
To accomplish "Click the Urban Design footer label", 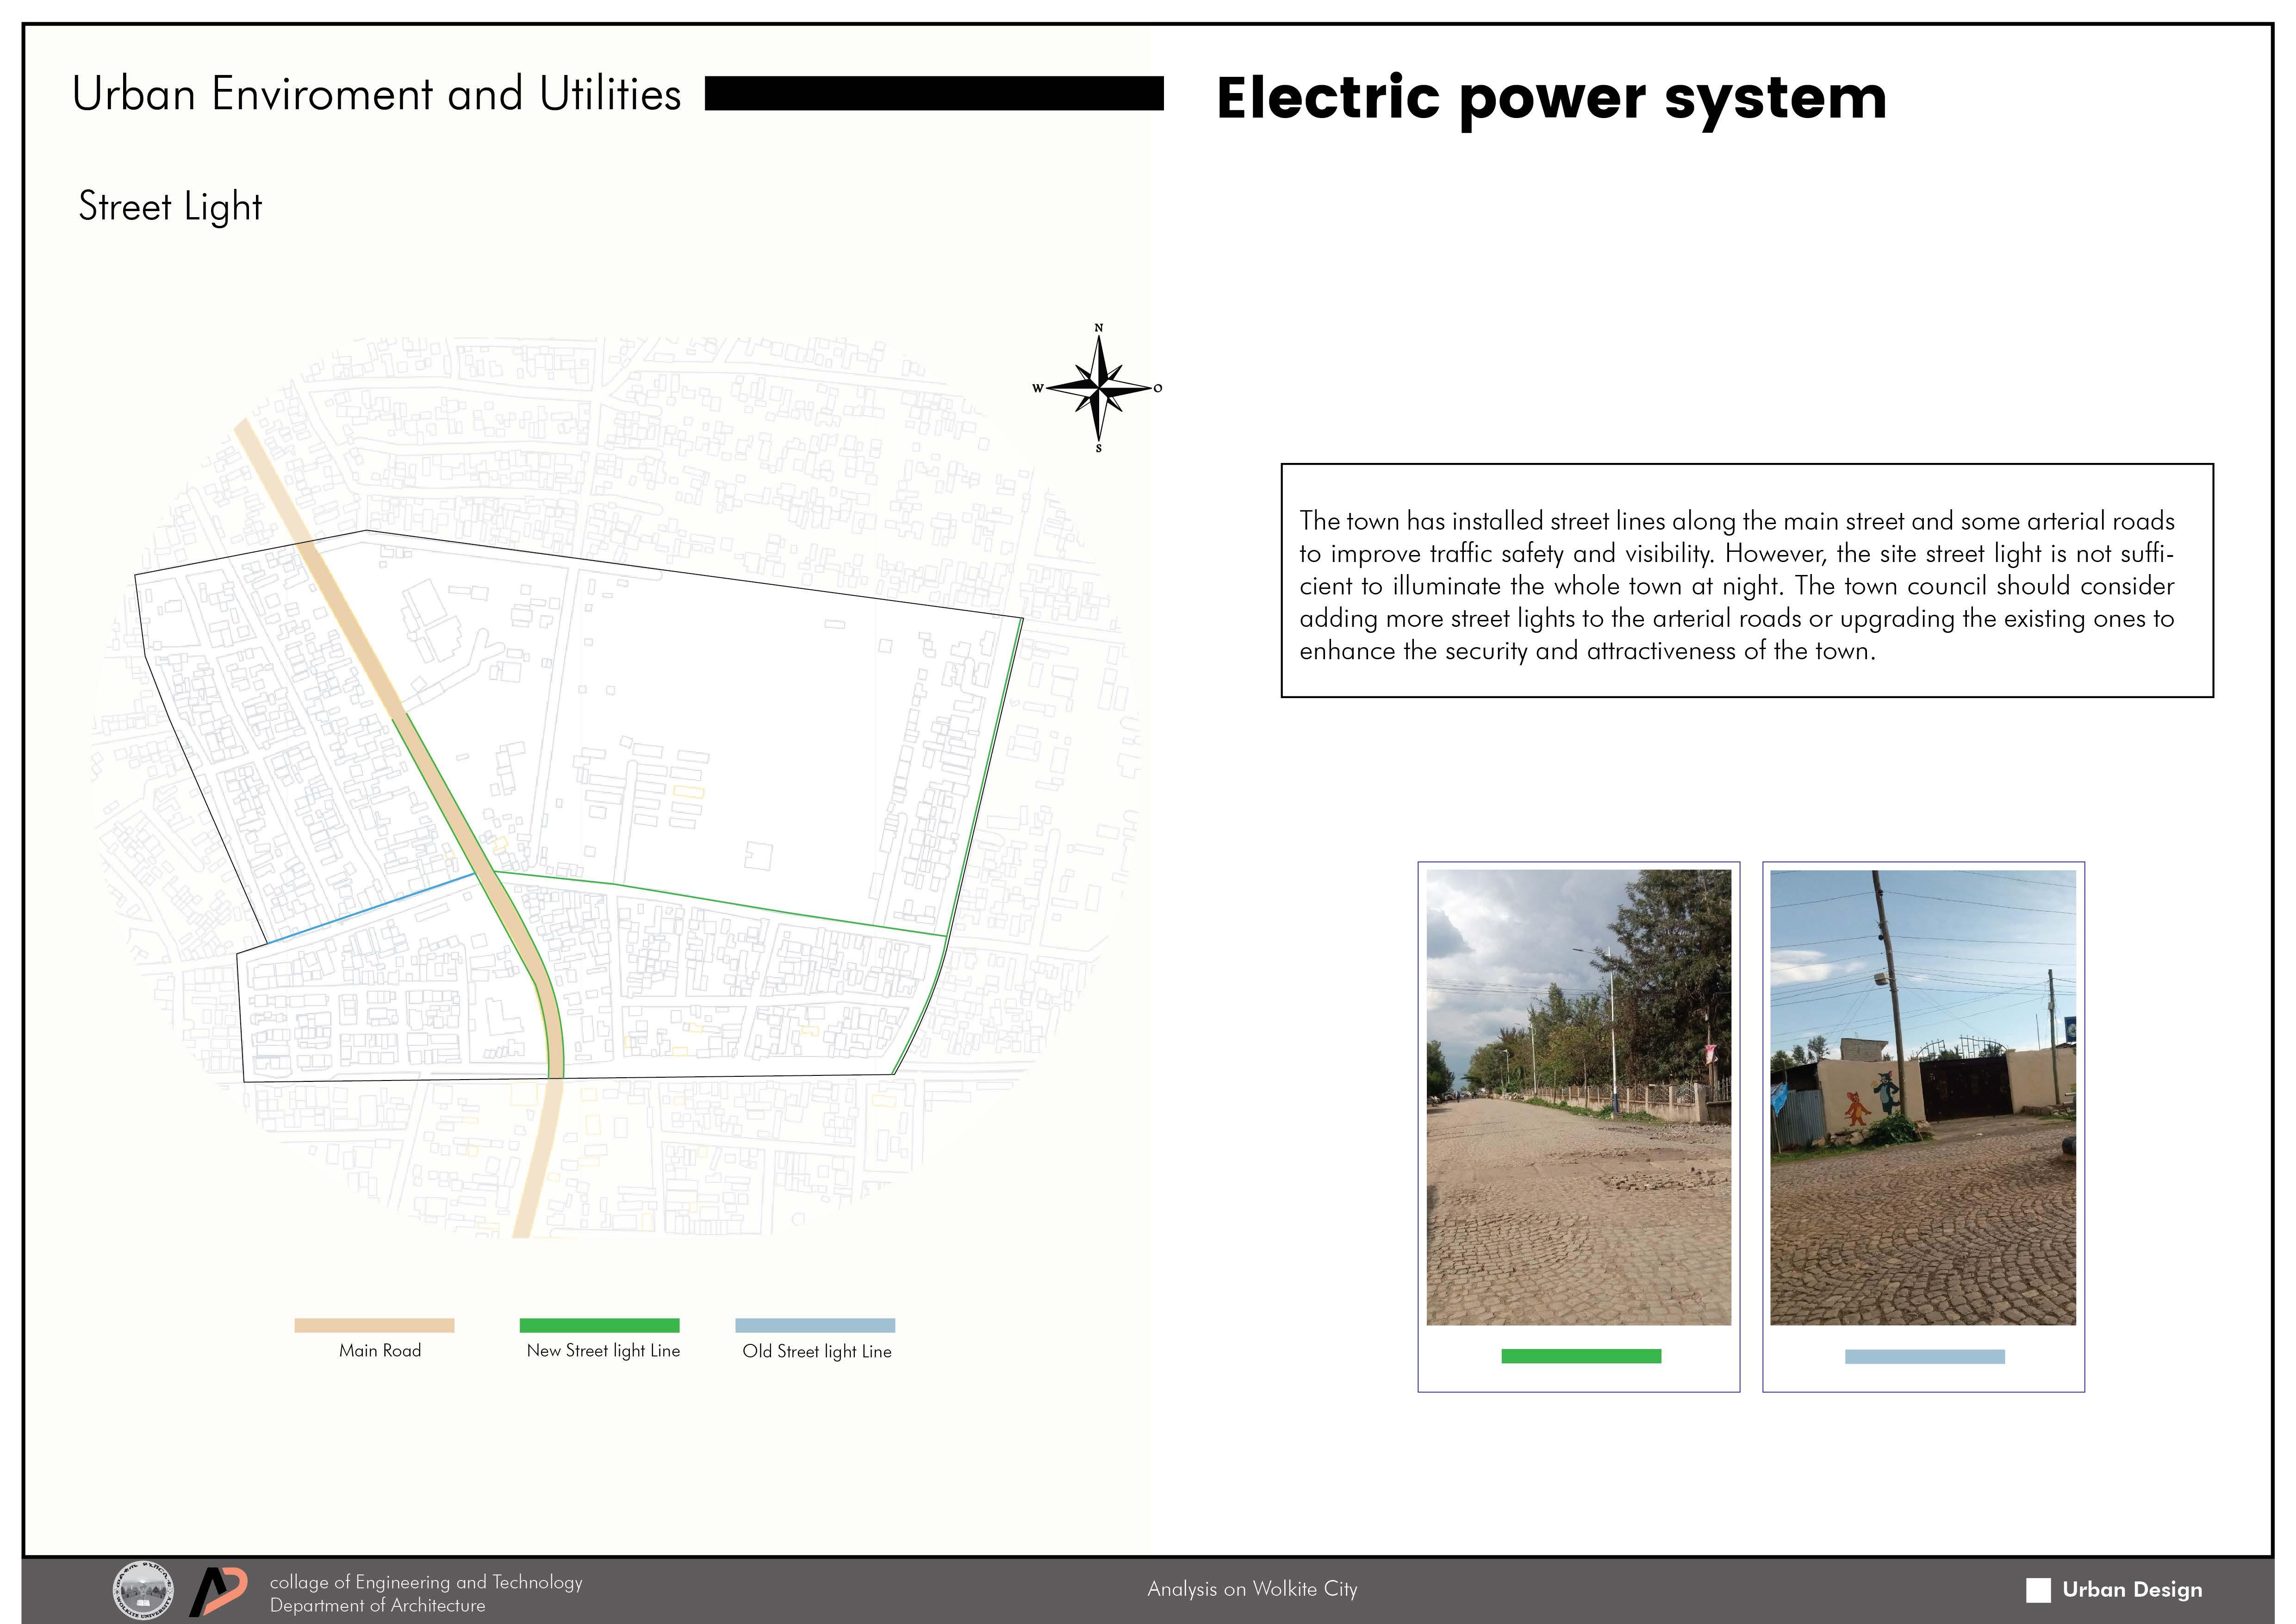I will [x=2131, y=1590].
